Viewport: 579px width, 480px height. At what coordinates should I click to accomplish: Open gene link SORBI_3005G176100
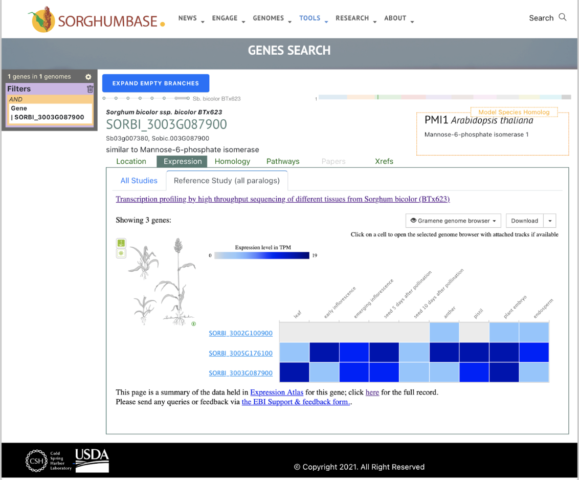[240, 353]
